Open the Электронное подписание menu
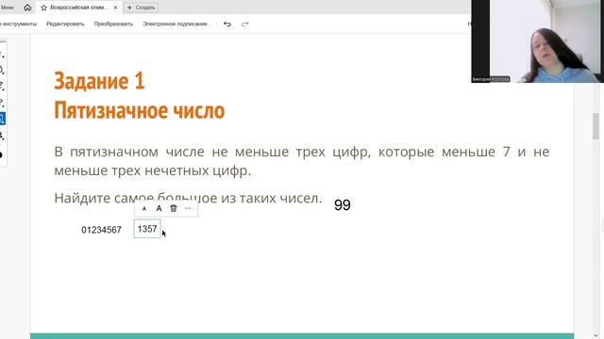The height and width of the screenshot is (339, 604). [x=175, y=24]
